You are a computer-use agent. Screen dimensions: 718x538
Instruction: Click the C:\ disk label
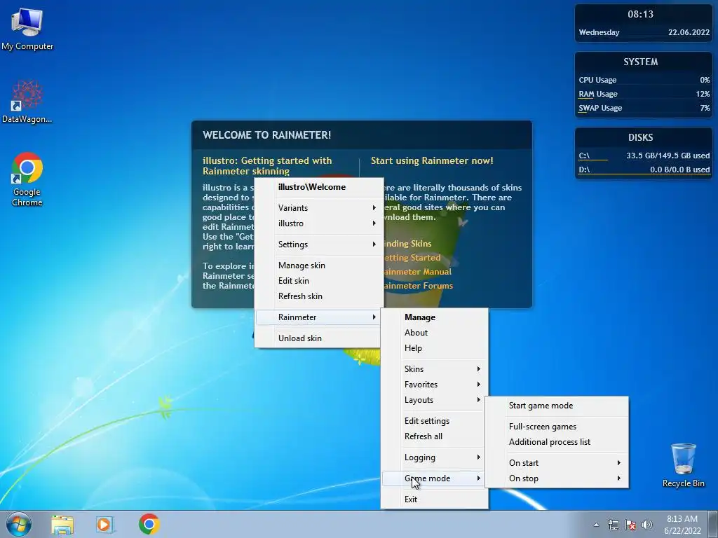point(584,156)
